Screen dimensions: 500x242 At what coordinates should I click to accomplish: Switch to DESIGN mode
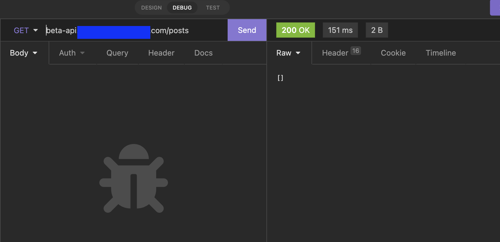point(151,8)
